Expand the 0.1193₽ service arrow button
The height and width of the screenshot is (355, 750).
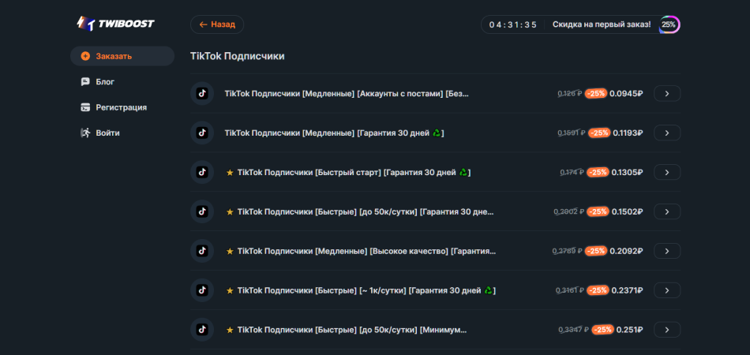point(667,133)
